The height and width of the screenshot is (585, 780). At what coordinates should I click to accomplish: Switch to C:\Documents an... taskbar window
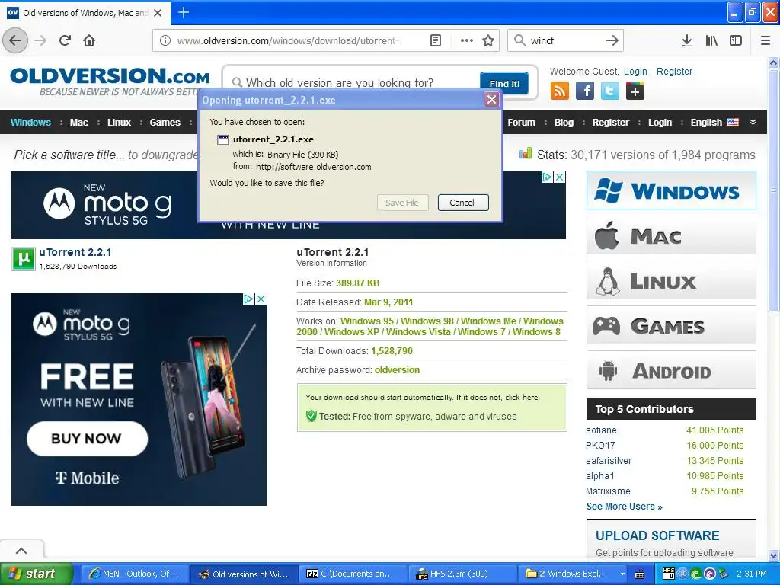click(x=353, y=574)
